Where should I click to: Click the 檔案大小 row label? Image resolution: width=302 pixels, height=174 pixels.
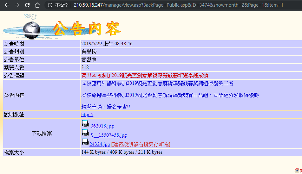pyautogui.click(x=14, y=152)
